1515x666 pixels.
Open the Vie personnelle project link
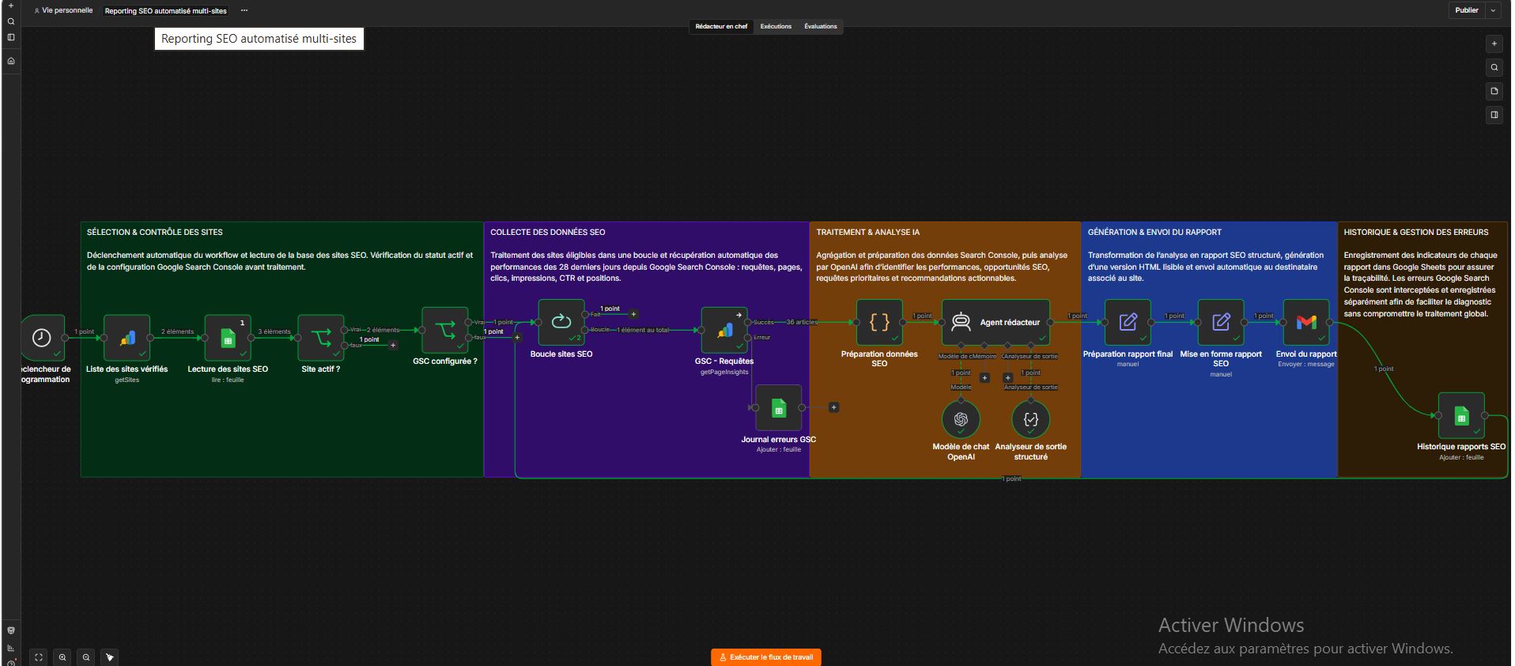click(63, 11)
